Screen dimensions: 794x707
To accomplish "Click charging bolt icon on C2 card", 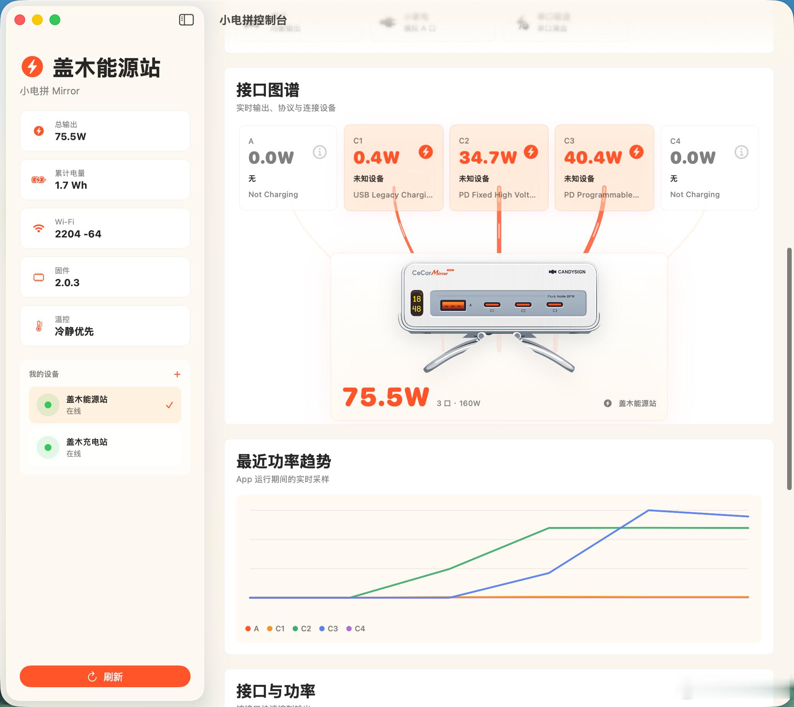I will coord(531,151).
